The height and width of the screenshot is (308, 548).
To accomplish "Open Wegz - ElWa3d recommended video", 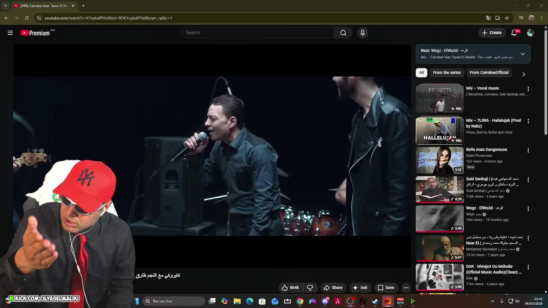I will tap(440, 218).
